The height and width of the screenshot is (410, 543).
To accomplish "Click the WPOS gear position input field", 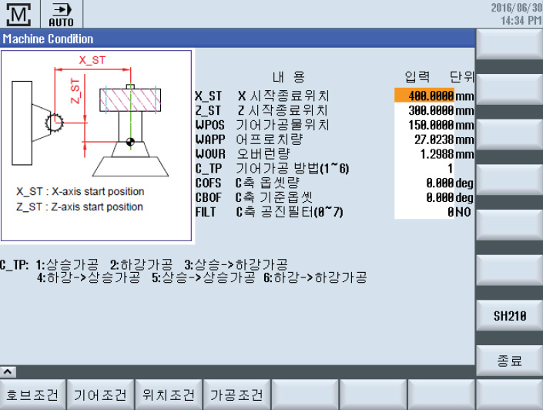I will (424, 125).
